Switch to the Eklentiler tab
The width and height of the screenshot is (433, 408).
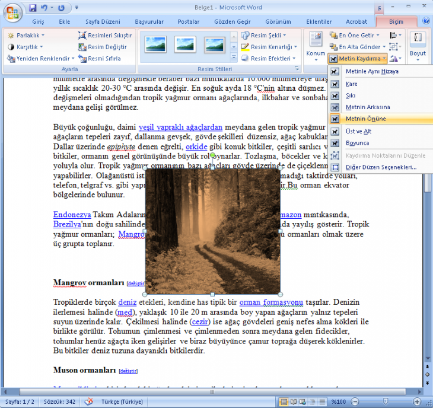tap(319, 21)
